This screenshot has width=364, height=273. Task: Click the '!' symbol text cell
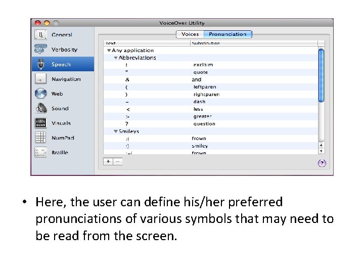(126, 65)
